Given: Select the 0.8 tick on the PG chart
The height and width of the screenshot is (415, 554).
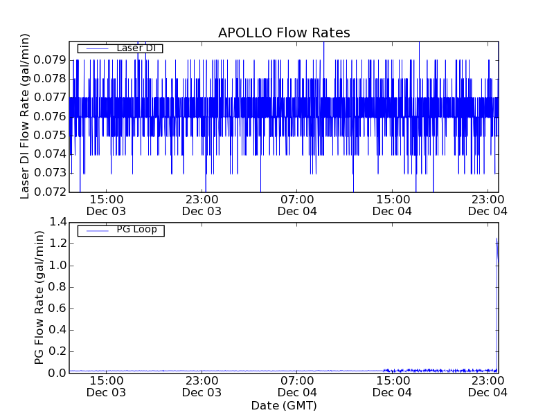Looking at the screenshot, I should pos(57,287).
